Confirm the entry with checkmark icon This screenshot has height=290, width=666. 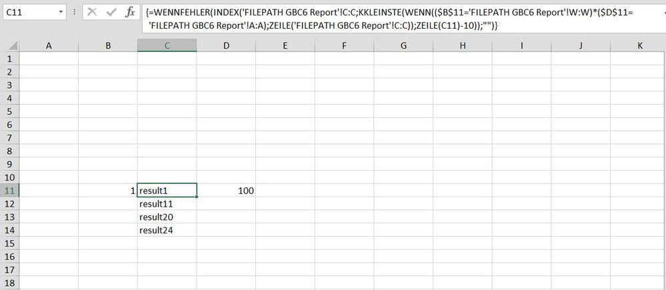click(x=111, y=12)
